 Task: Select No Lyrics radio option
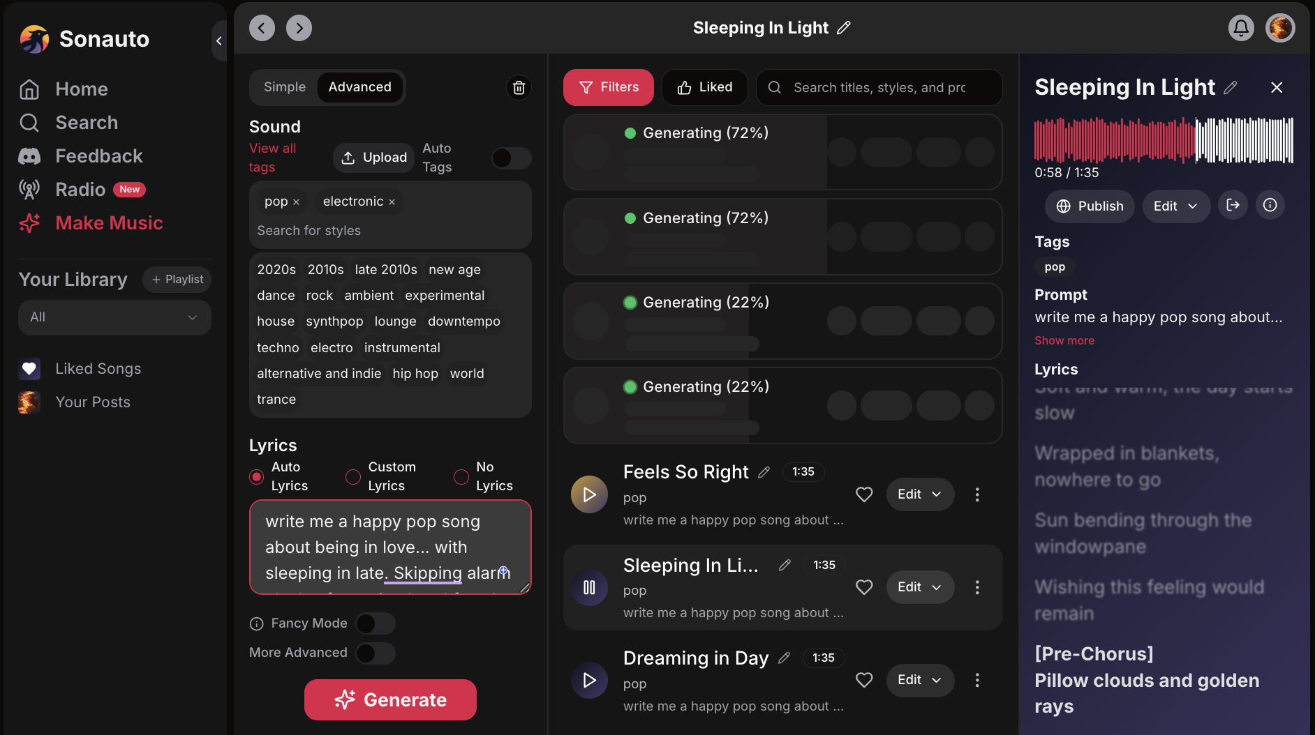click(x=461, y=477)
